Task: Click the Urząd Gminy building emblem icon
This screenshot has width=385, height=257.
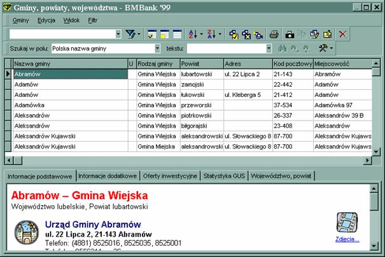Action: [27, 233]
